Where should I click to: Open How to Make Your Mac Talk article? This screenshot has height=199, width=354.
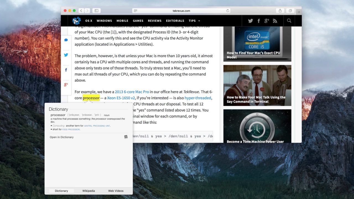(257, 85)
